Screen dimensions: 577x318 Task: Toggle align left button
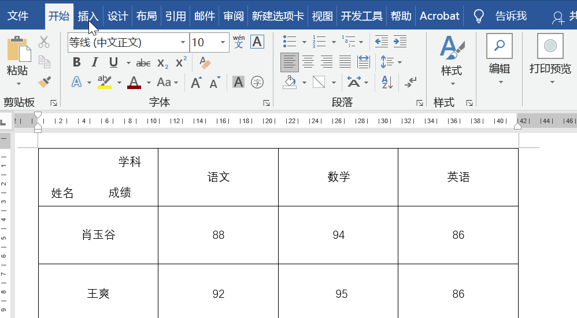click(x=289, y=62)
